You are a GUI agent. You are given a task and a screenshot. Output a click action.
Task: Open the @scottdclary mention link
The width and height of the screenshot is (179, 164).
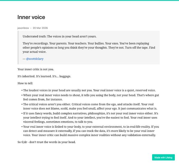35,59
